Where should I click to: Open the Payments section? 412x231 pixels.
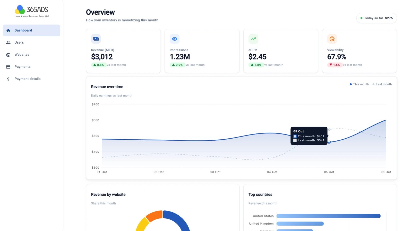(x=31, y=67)
